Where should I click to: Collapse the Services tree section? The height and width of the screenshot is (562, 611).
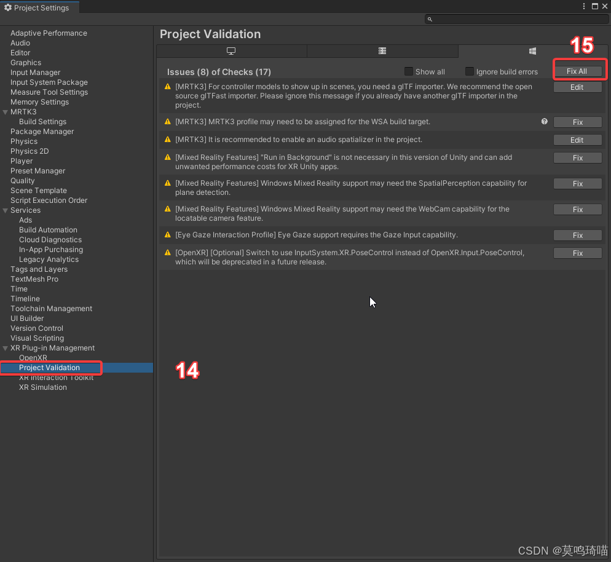point(5,210)
